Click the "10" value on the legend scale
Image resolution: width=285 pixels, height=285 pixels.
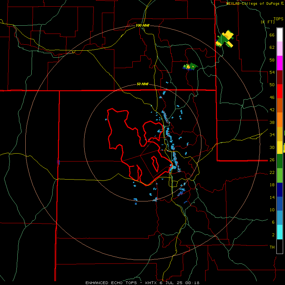(x=272, y=210)
